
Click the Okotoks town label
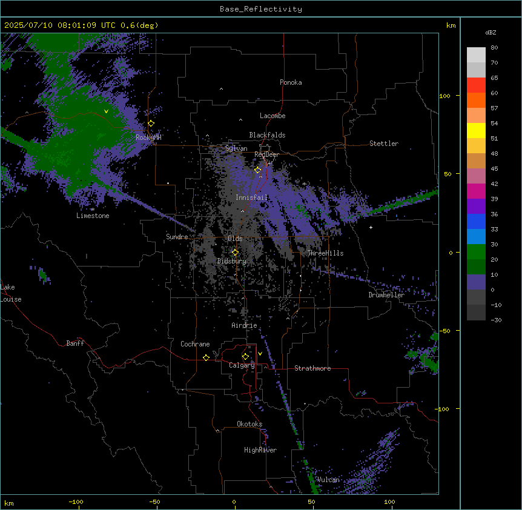pyautogui.click(x=249, y=424)
